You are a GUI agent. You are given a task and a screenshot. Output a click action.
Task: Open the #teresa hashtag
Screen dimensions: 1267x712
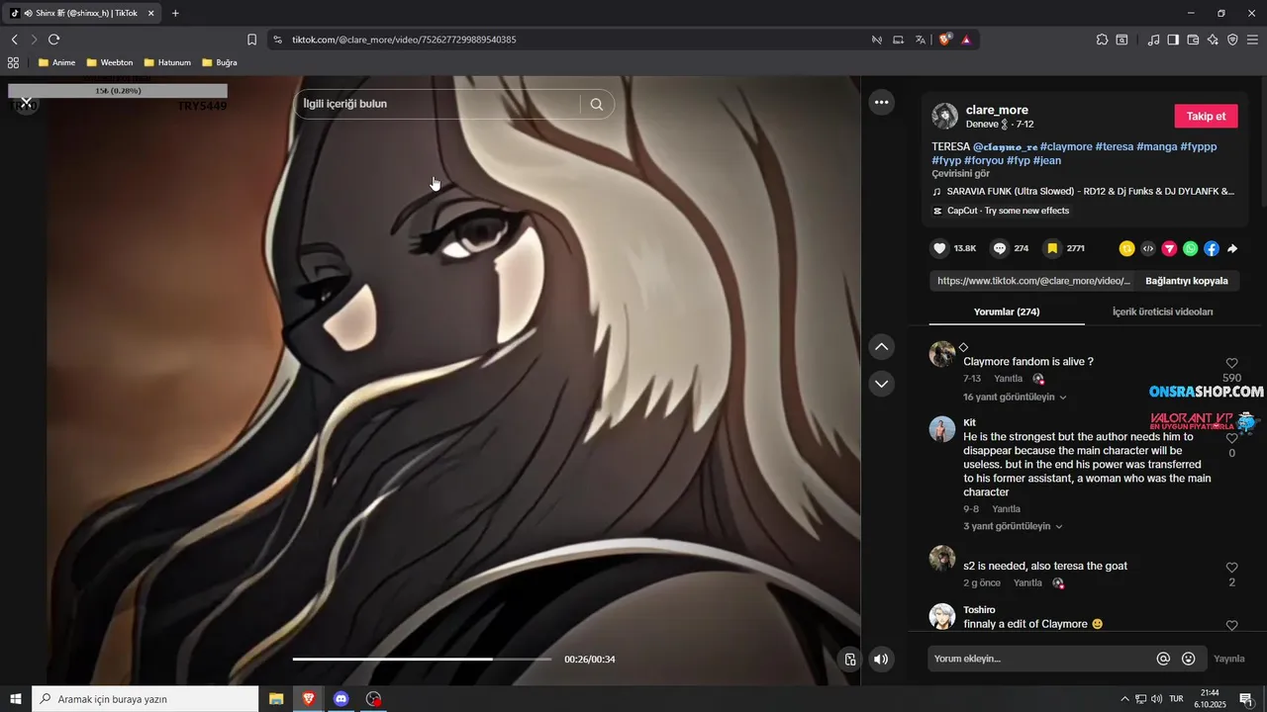click(1115, 146)
